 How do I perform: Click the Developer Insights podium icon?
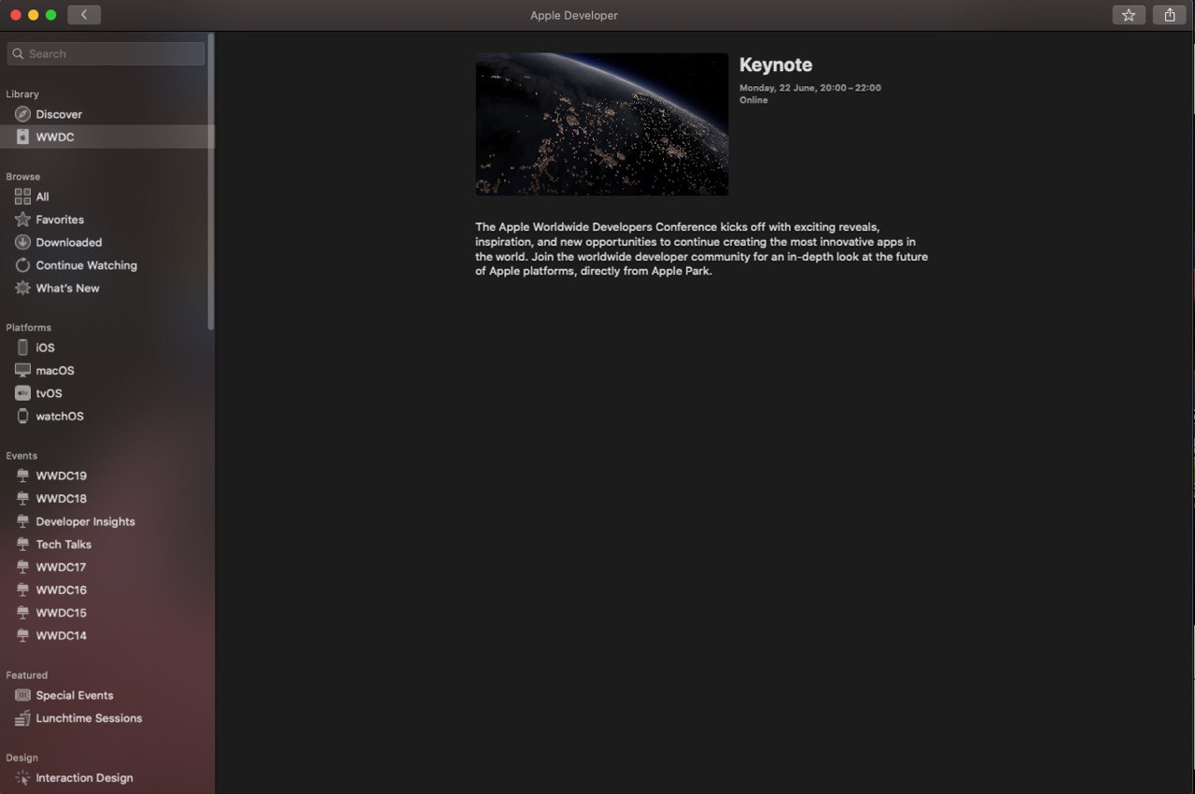(22, 522)
